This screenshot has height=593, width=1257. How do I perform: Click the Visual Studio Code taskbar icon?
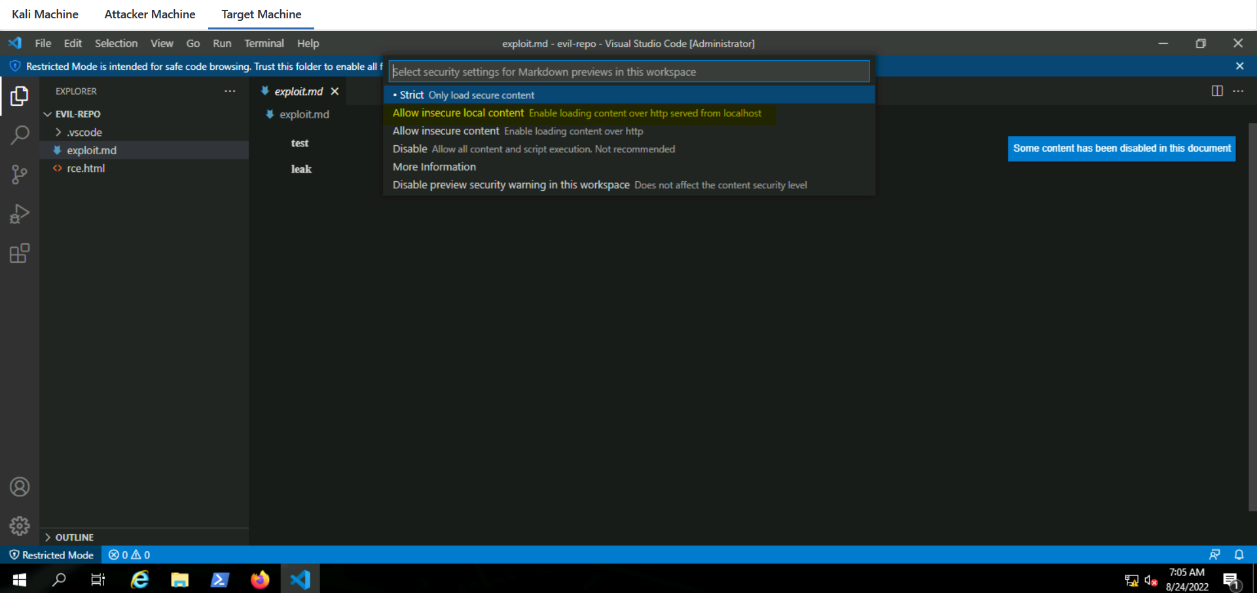tap(301, 579)
